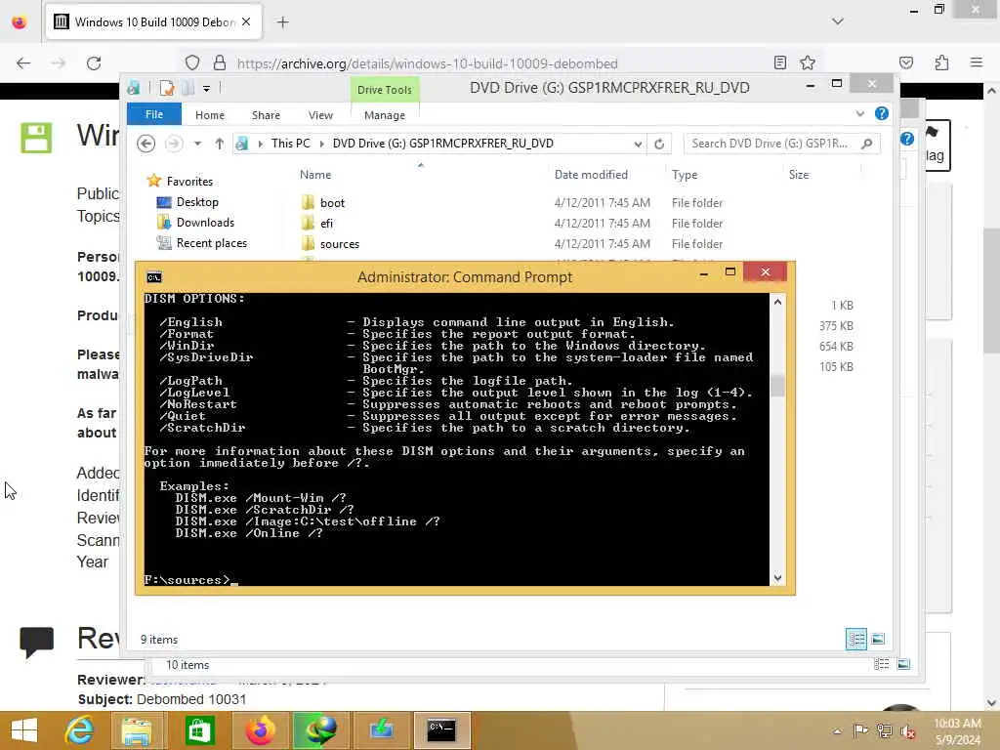This screenshot has width=1000, height=750.
Task: Launch Internet Explorer from taskbar
Action: (x=80, y=730)
